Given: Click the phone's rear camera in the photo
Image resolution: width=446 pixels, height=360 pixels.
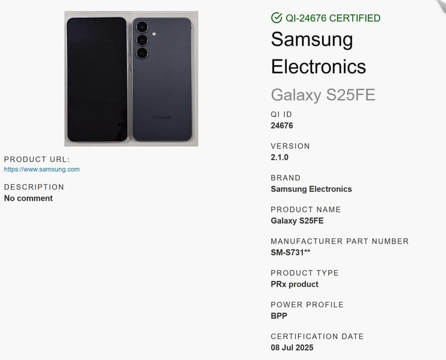Looking at the screenshot, I should (142, 40).
